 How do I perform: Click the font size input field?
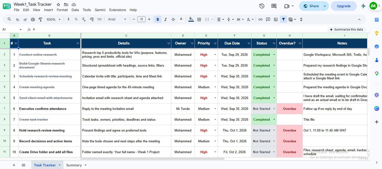click(141, 19)
